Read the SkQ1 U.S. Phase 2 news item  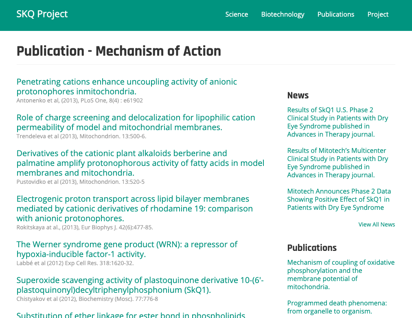(x=337, y=122)
